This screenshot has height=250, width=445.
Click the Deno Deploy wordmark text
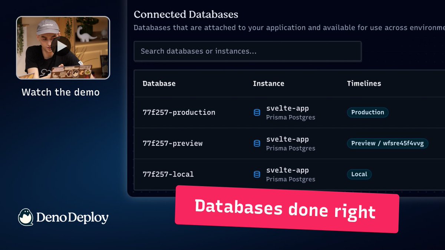point(72,218)
